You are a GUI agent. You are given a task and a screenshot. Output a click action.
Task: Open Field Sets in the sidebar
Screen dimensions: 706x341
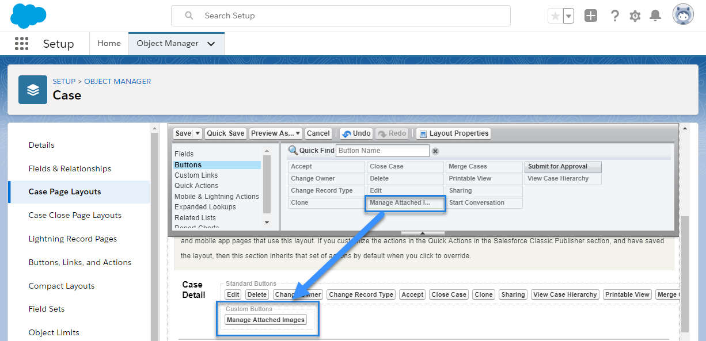(47, 309)
